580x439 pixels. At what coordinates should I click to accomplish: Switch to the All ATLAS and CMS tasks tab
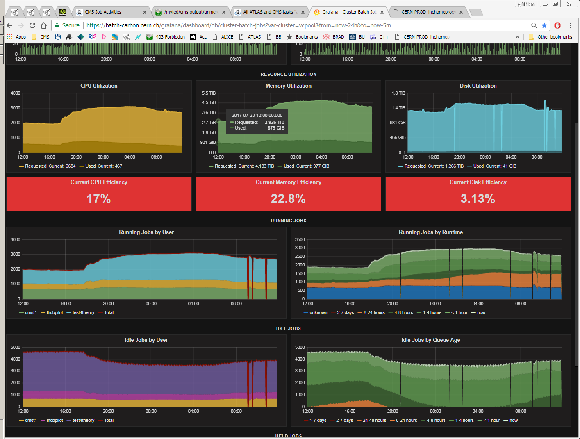point(268,12)
